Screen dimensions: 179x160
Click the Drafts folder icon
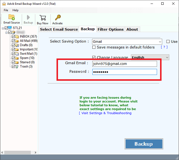(17, 45)
